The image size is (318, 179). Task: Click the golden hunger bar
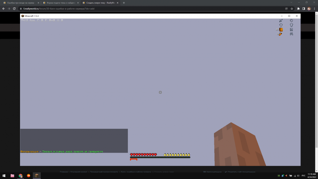click(177, 155)
